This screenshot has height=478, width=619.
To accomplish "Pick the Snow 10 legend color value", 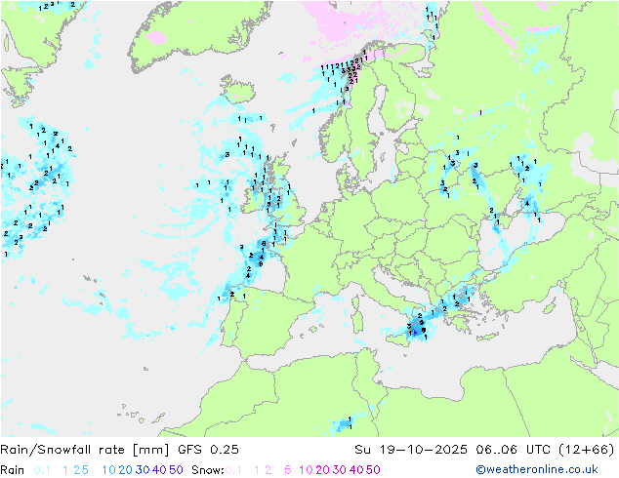I will 306,470.
